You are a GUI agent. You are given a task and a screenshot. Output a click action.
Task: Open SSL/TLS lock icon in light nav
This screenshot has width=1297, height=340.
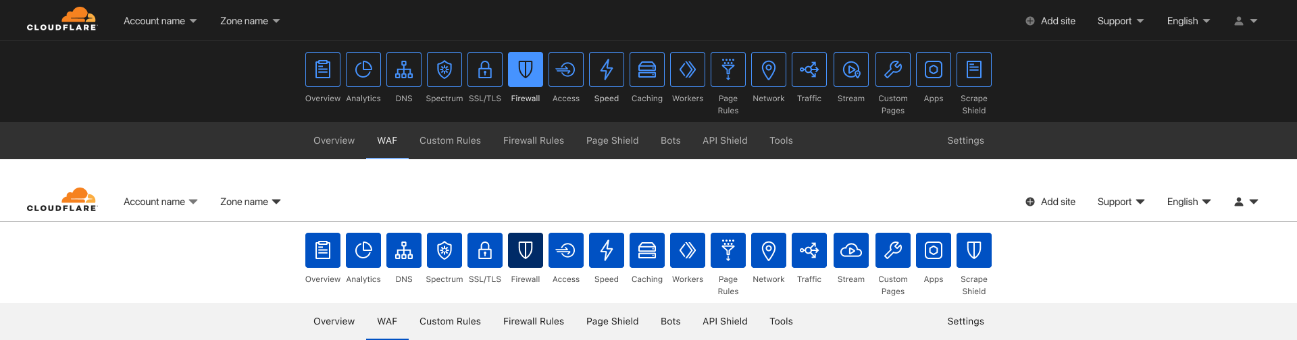(x=485, y=250)
